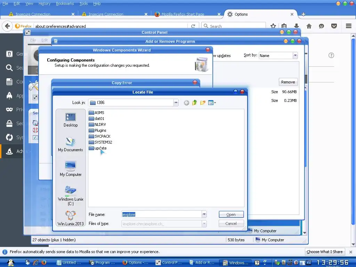Viewport: 356px width, 267px height.
Task: Launch Firefox from quick launch bar
Action: (44, 262)
